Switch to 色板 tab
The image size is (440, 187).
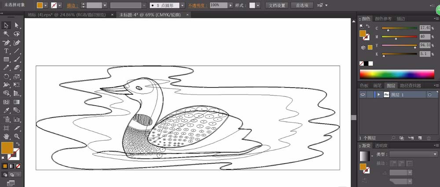(x=364, y=86)
